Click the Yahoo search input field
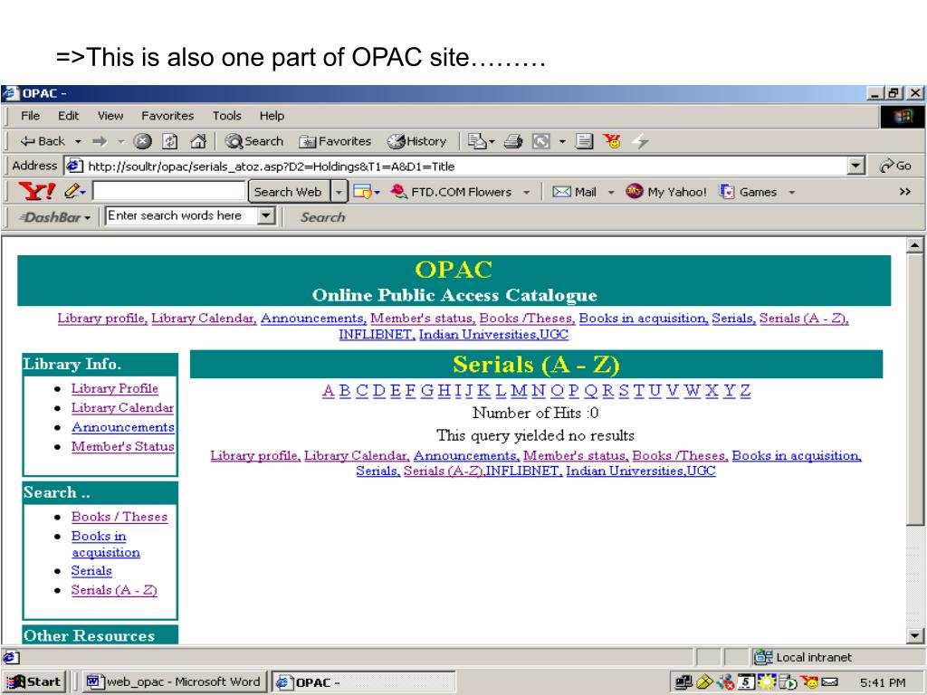Image resolution: width=927 pixels, height=695 pixels. coord(168,192)
